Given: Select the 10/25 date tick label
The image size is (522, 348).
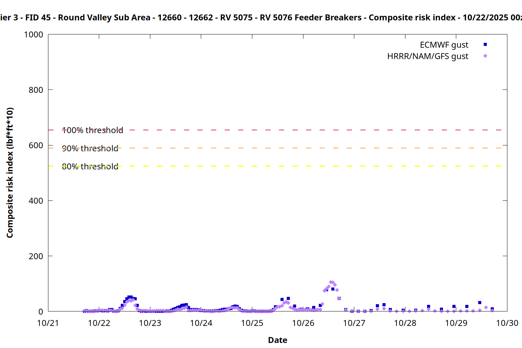Looking at the screenshot, I should point(252,323).
